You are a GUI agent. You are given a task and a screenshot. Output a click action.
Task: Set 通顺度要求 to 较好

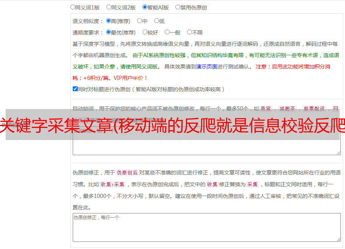click(x=145, y=32)
